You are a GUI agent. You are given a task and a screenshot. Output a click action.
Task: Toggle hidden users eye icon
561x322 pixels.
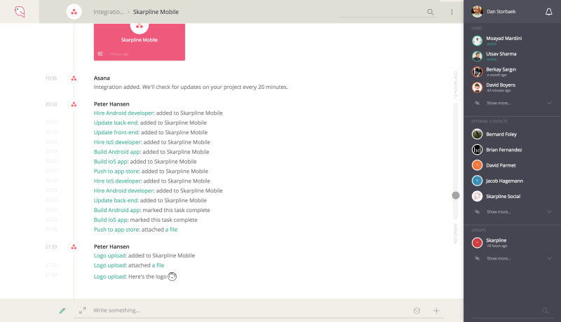click(x=477, y=103)
